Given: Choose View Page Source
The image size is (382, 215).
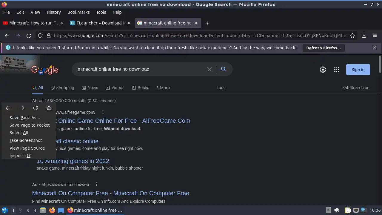Looking at the screenshot, I should (27, 148).
